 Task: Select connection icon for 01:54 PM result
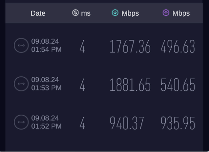pos(21,46)
